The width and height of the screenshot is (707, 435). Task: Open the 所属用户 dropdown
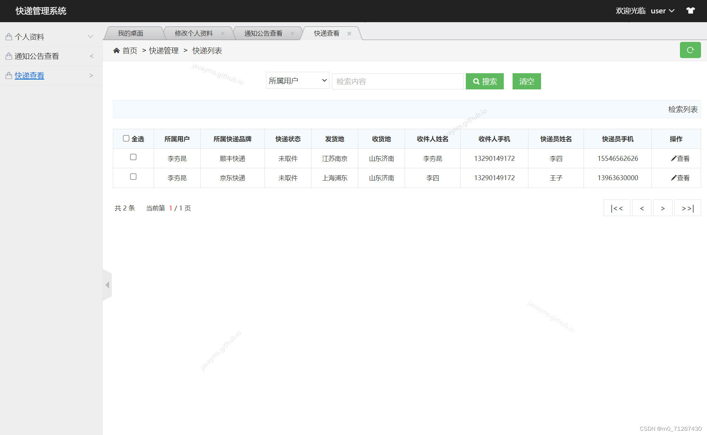coord(297,81)
